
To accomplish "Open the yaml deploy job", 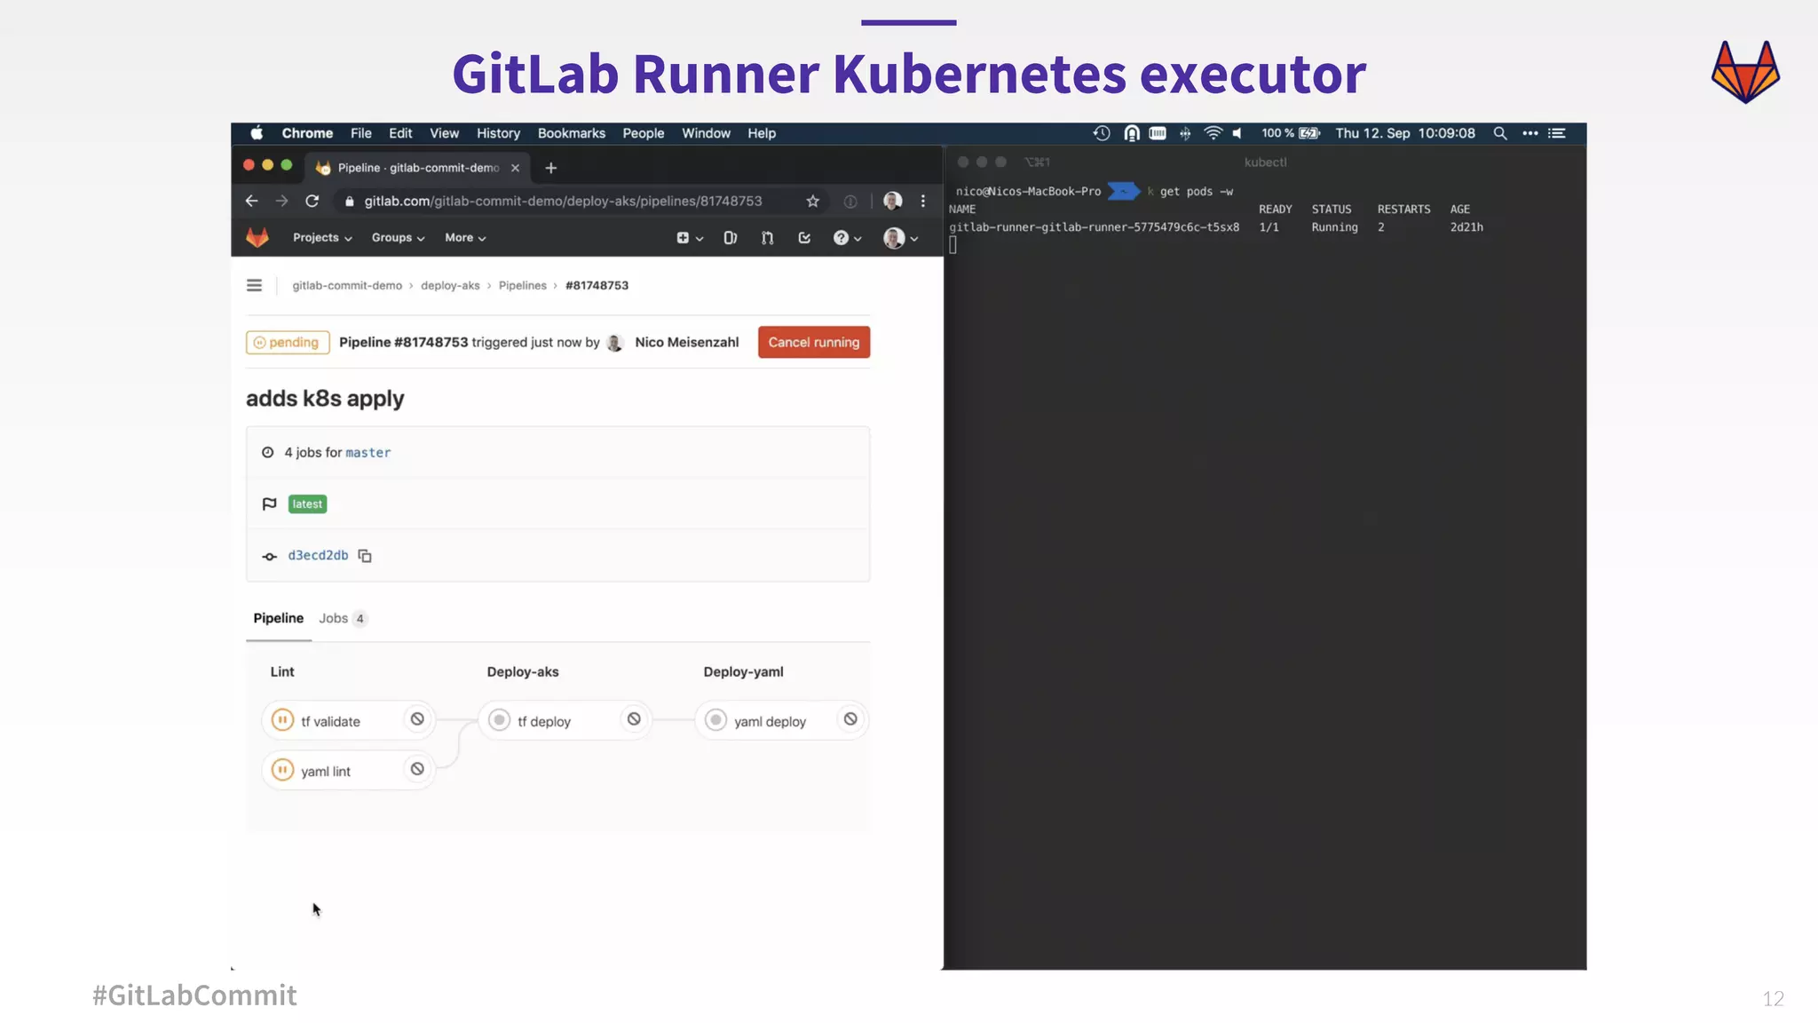I will pyautogui.click(x=770, y=722).
